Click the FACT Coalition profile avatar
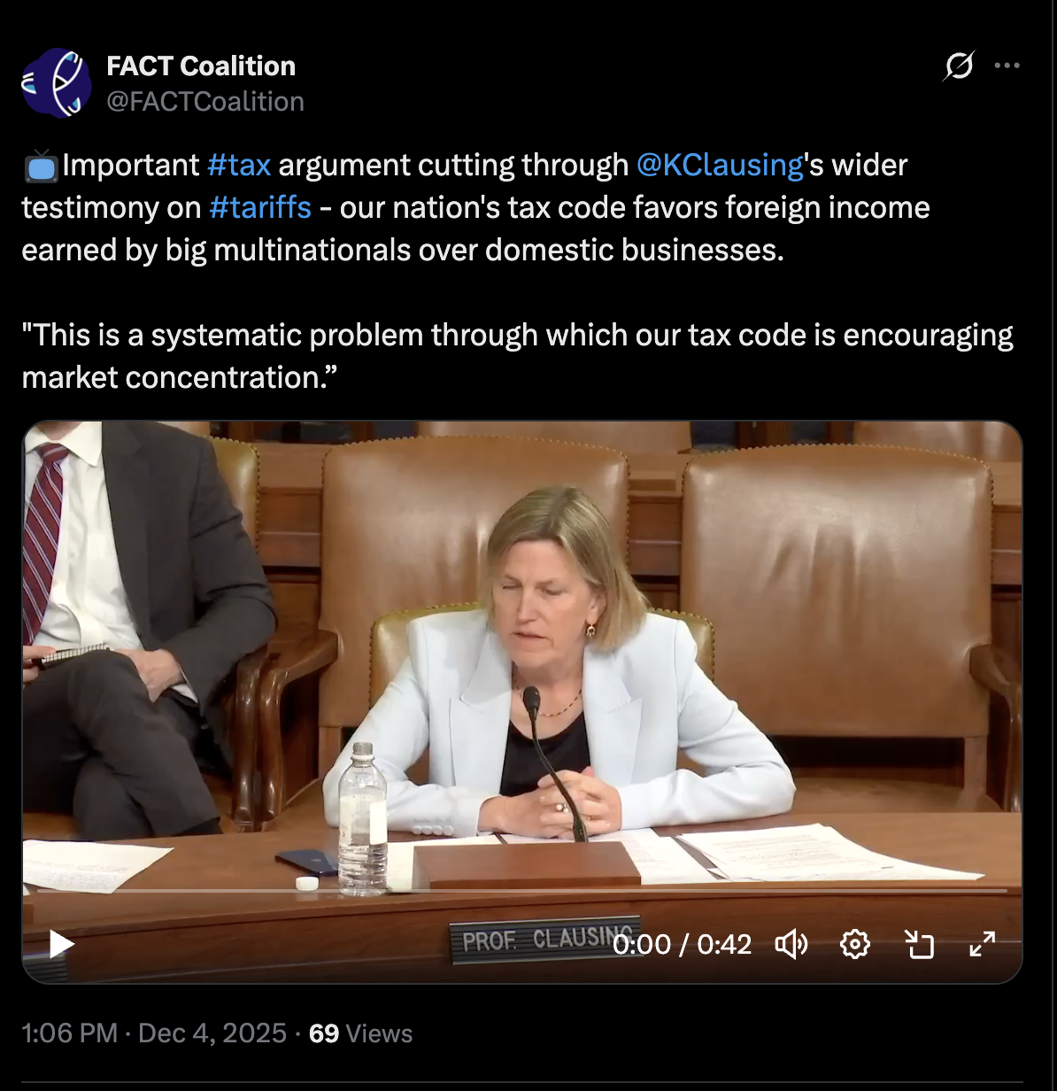The image size is (1057, 1091). click(x=56, y=83)
